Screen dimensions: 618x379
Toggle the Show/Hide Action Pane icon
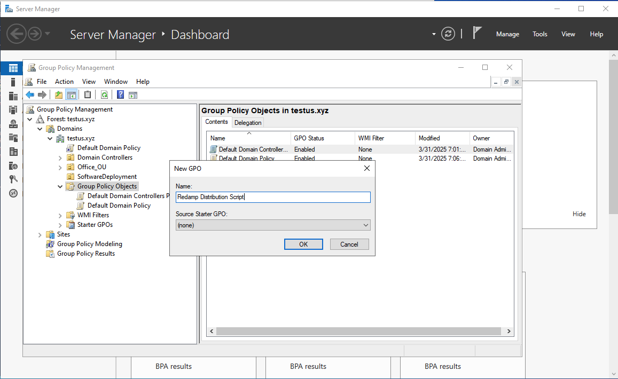[133, 95]
